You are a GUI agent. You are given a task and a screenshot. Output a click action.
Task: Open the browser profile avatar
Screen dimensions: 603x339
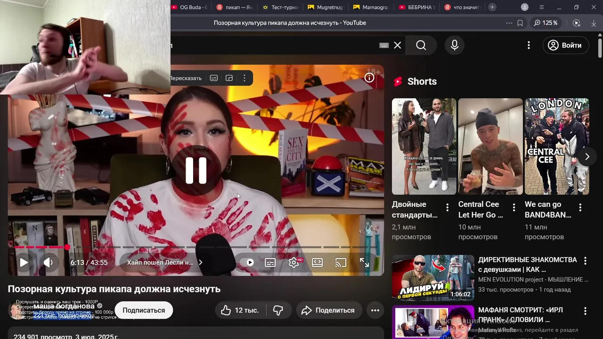click(x=525, y=7)
